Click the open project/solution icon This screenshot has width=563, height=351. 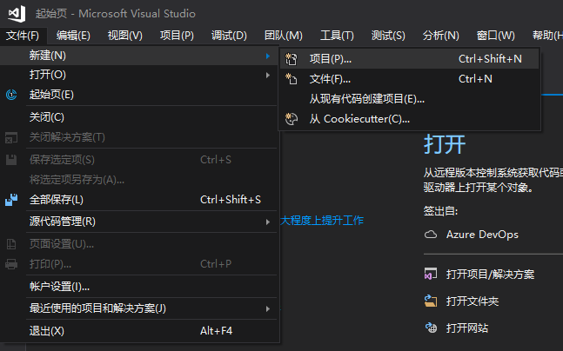[431, 274]
